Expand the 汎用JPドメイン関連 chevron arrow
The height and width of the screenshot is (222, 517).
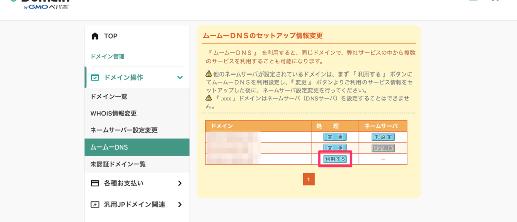180,204
